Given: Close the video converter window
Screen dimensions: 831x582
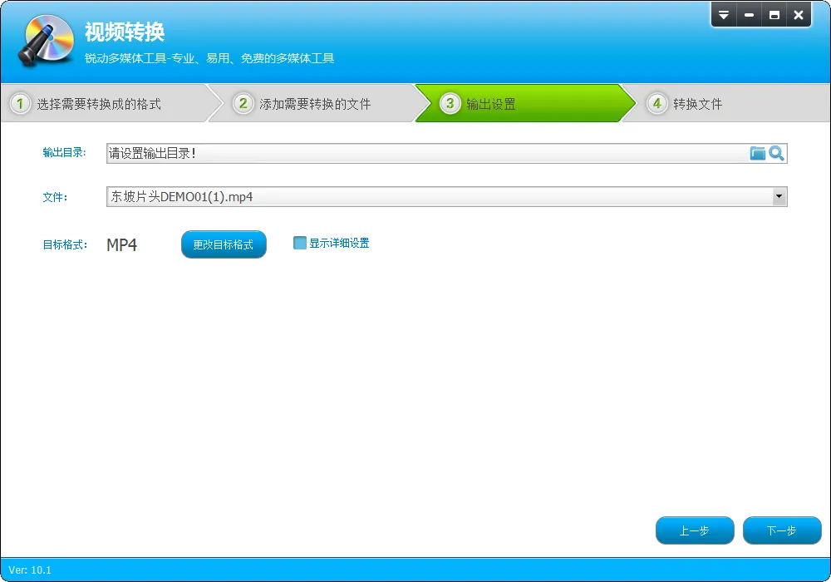Looking at the screenshot, I should pyautogui.click(x=799, y=15).
